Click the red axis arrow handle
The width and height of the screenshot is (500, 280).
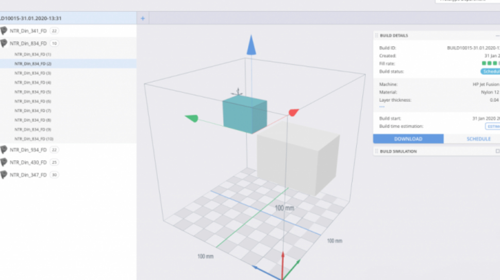pyautogui.click(x=293, y=112)
